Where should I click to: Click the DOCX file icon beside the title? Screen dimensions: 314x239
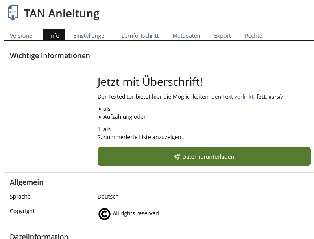click(13, 13)
